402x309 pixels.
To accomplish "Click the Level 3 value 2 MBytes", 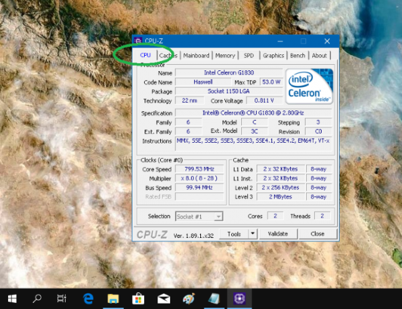I will [x=281, y=196].
